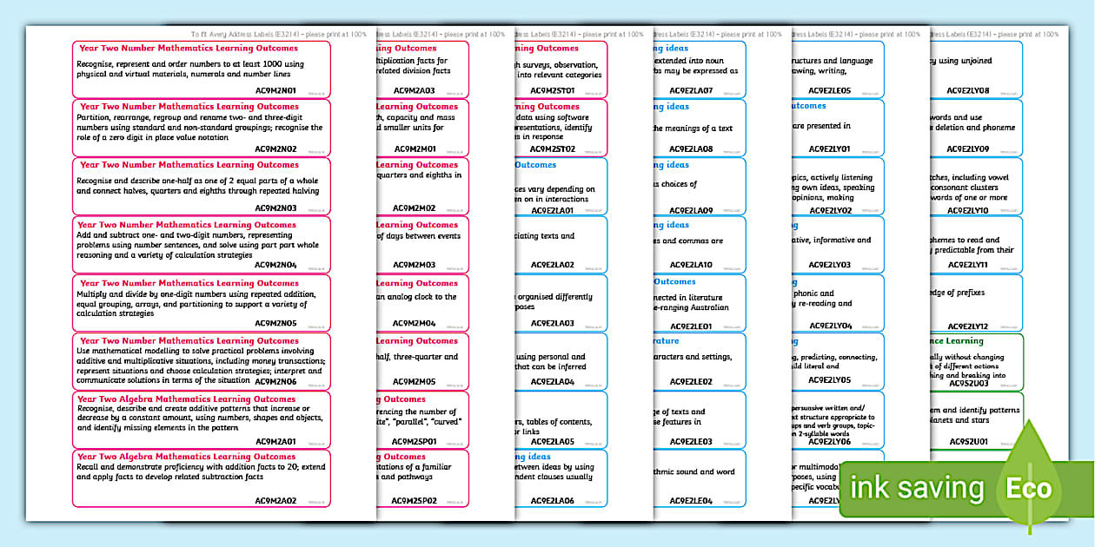The width and height of the screenshot is (1095, 547).
Task: Click the AC9M2A01 additive patterns label
Action: click(201, 418)
